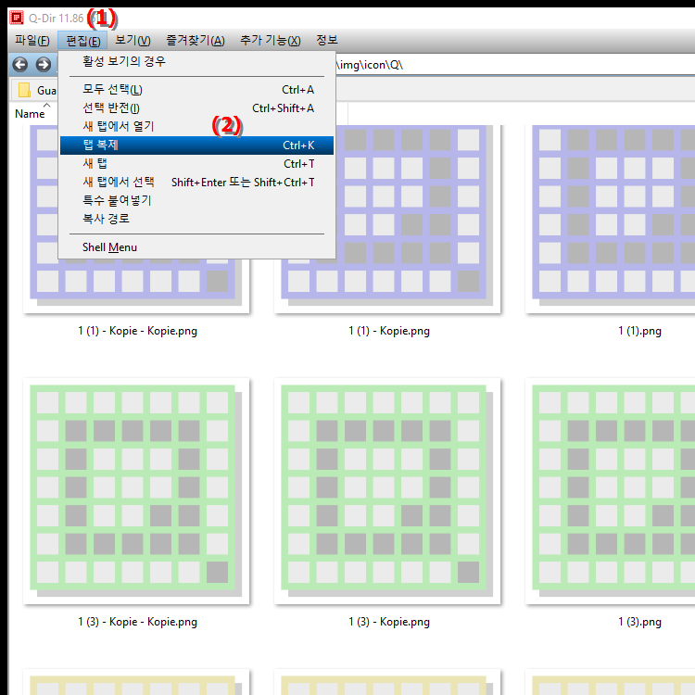695x695 pixels.
Task: Choose 선택 반전(I) menu entry
Action: (196, 108)
